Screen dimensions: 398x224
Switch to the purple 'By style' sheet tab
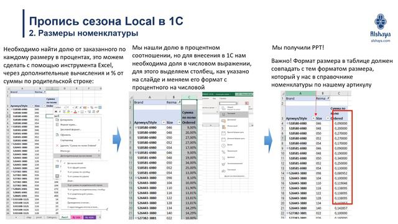point(90,217)
